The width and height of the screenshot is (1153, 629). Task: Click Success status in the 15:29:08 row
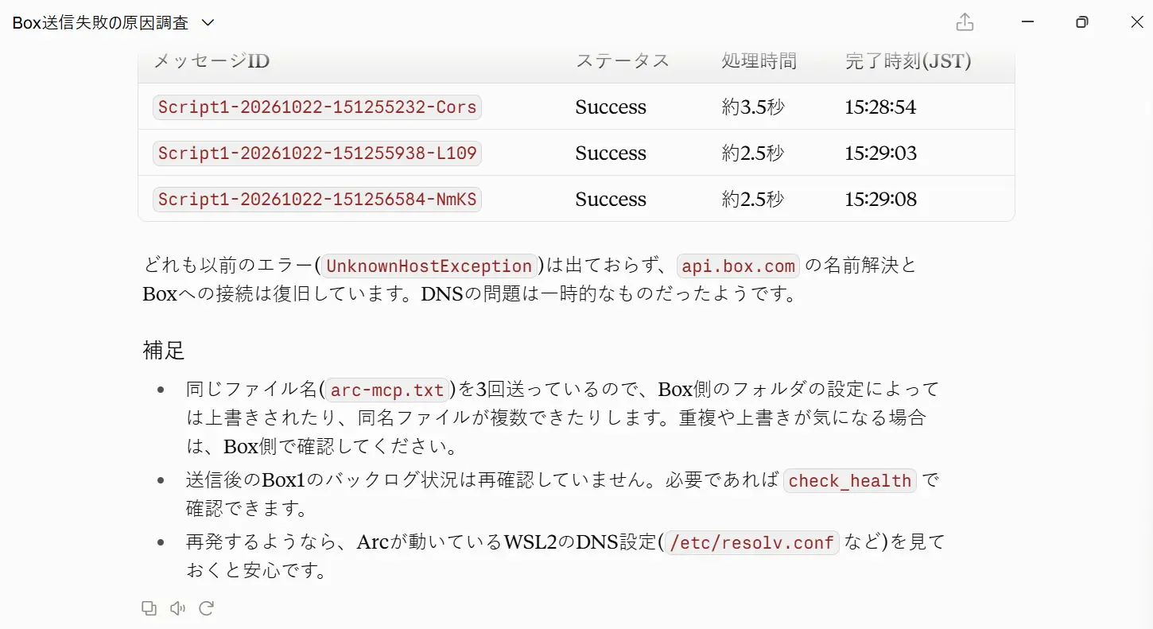pos(611,199)
